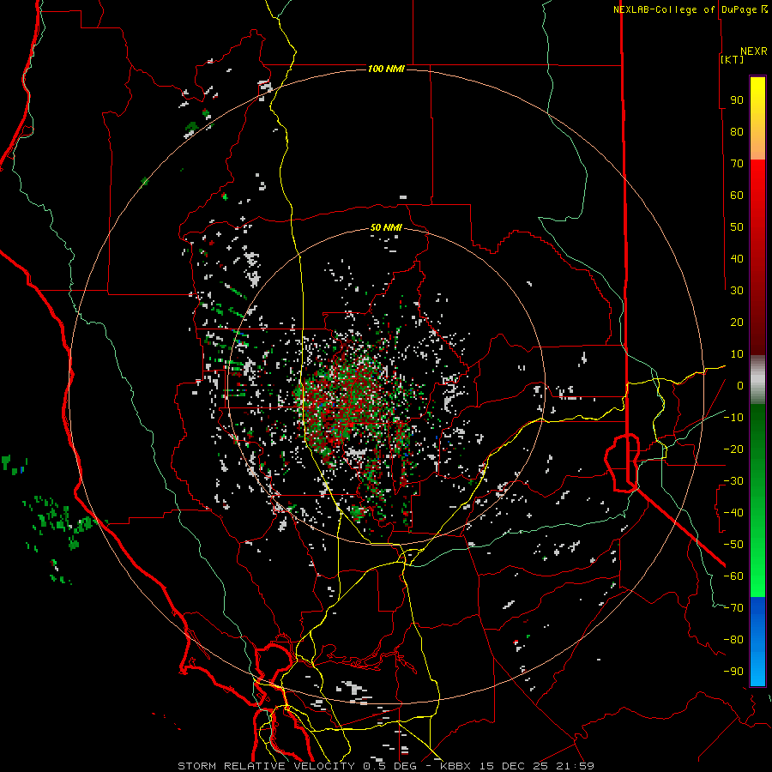Click the positive 60 knots scale label
The image size is (772, 772).
[x=737, y=195]
